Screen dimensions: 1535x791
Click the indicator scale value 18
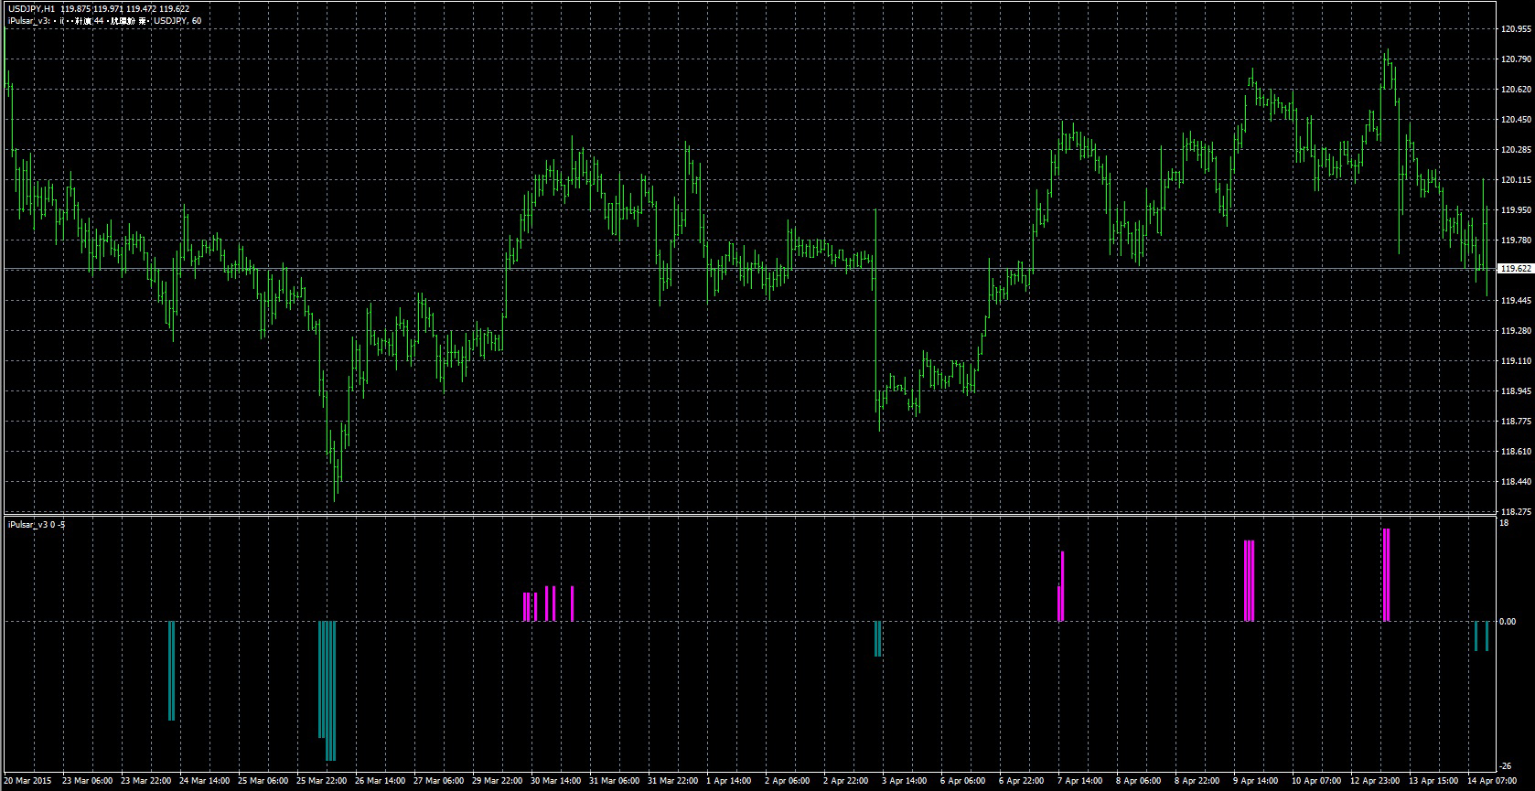coord(1504,523)
